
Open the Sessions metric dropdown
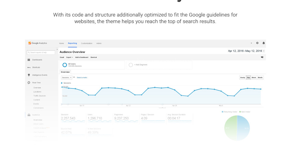click(66, 77)
